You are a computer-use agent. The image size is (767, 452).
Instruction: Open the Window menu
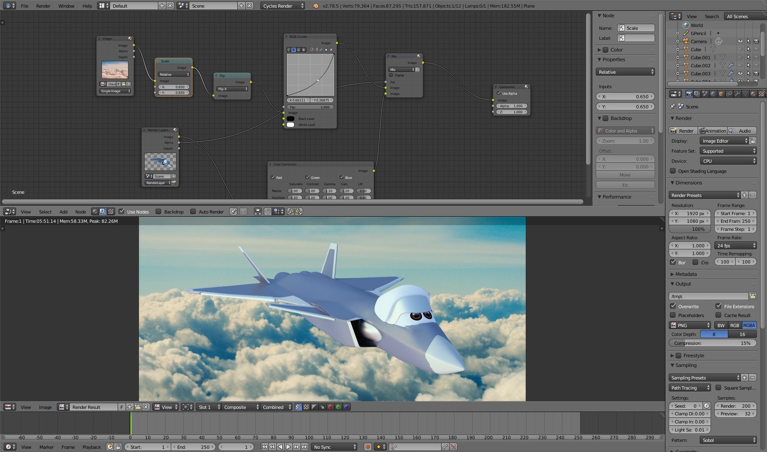[66, 6]
